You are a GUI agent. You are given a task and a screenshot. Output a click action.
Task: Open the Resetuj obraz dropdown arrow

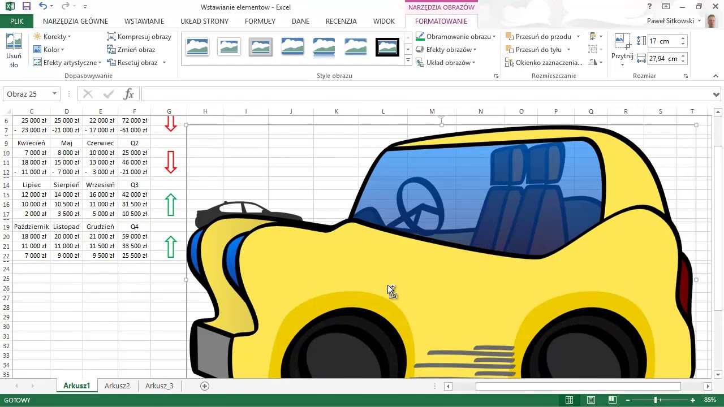(164, 63)
